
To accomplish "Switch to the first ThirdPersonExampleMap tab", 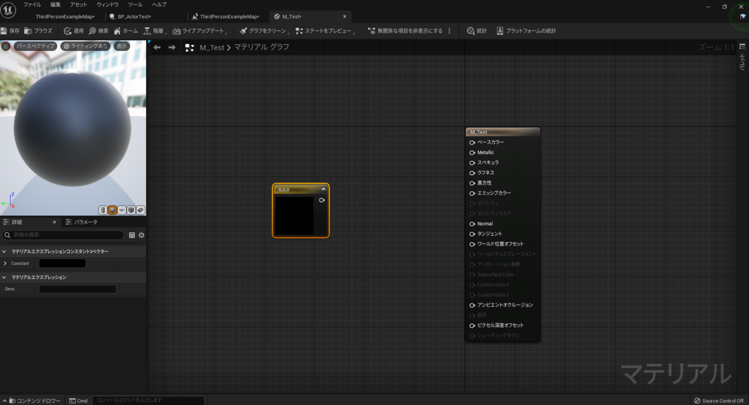I will coord(64,16).
